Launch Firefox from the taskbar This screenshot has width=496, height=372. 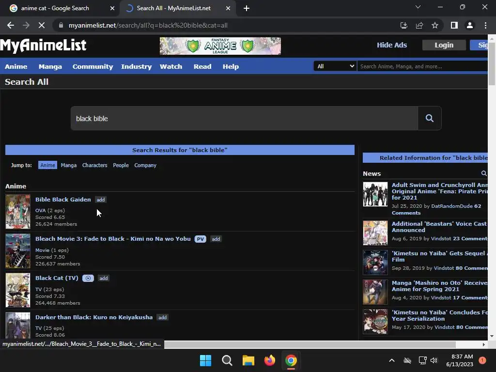(270, 360)
